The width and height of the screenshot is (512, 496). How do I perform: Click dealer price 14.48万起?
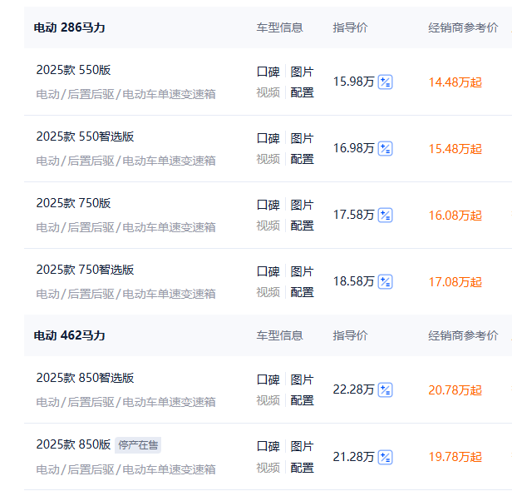tap(455, 82)
